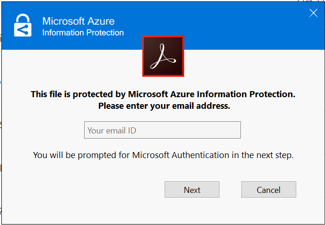
Task: Click the Microsoft Authentication notice text
Action: click(163, 155)
